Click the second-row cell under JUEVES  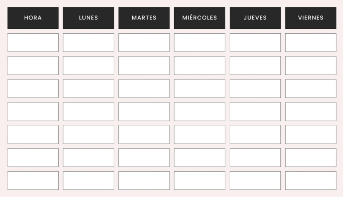point(255,65)
